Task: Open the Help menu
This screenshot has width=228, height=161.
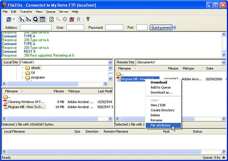Action: [x=75, y=12]
